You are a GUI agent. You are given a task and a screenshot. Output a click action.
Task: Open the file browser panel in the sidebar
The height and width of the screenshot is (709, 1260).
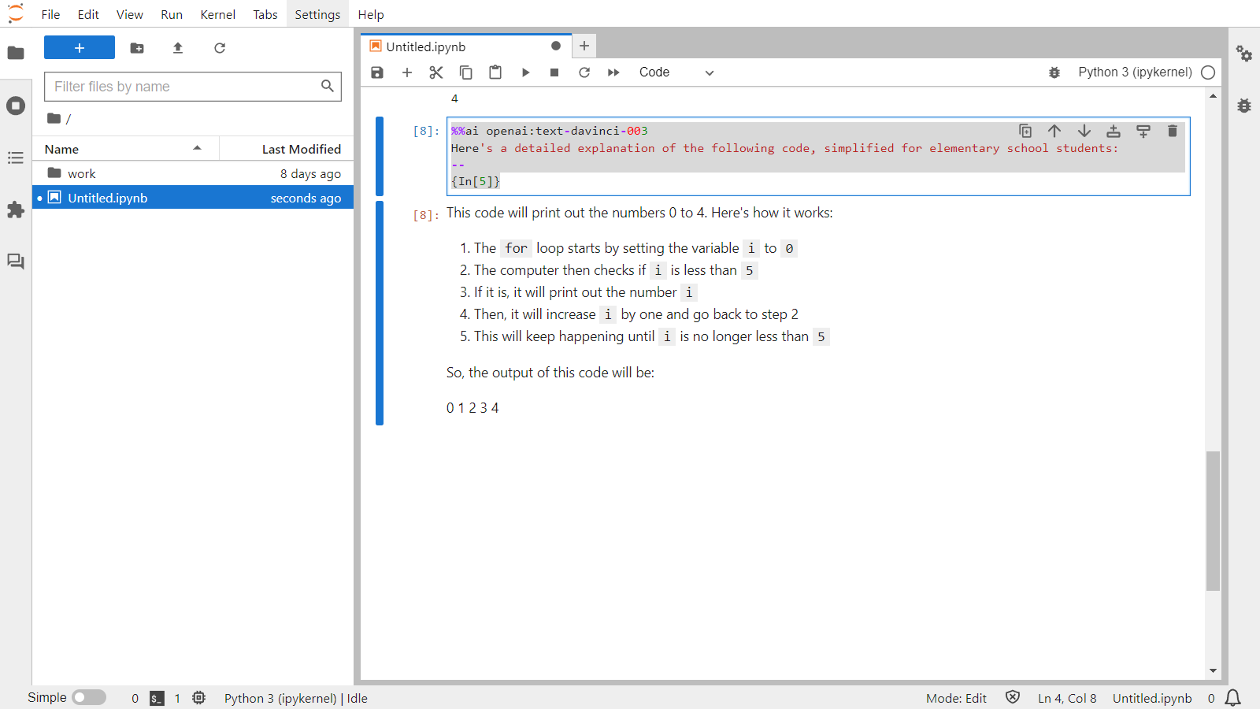tap(16, 53)
